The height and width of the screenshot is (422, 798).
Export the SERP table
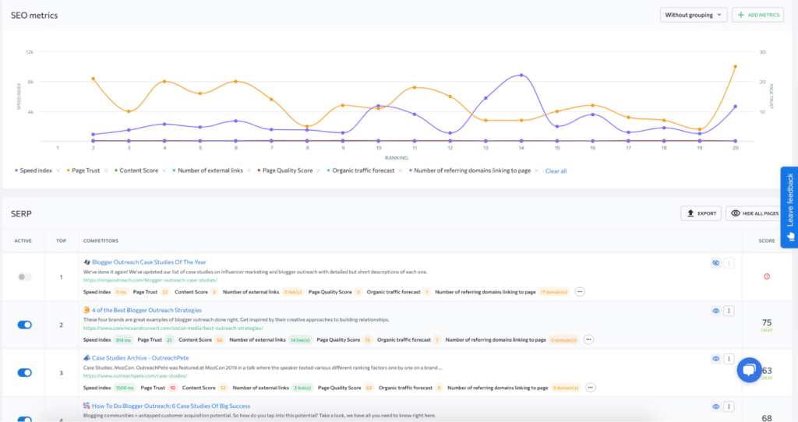click(x=701, y=213)
